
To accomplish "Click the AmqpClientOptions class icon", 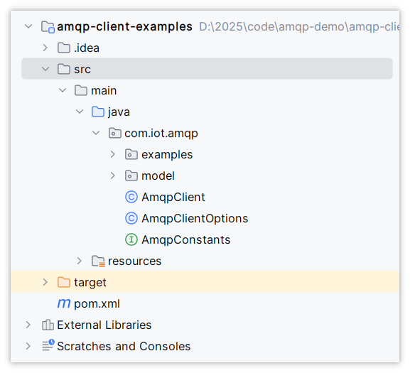I will coord(131,218).
